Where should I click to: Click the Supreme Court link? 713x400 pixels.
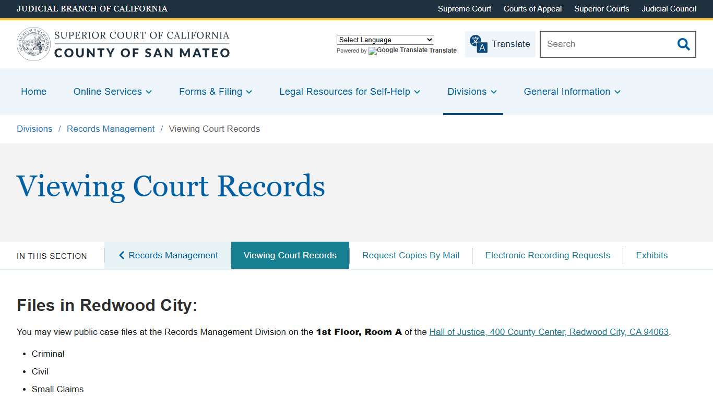[464, 9]
